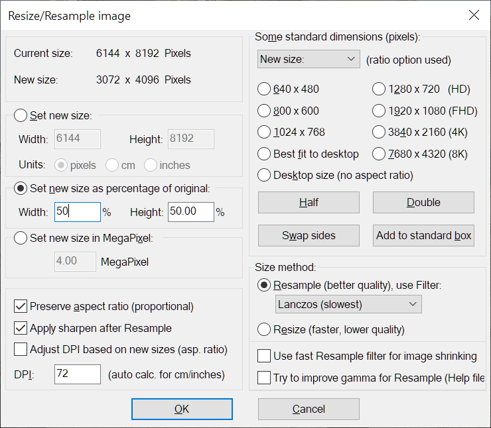
Task: Disable Apply sharpen after Resample
Action: coord(21,328)
